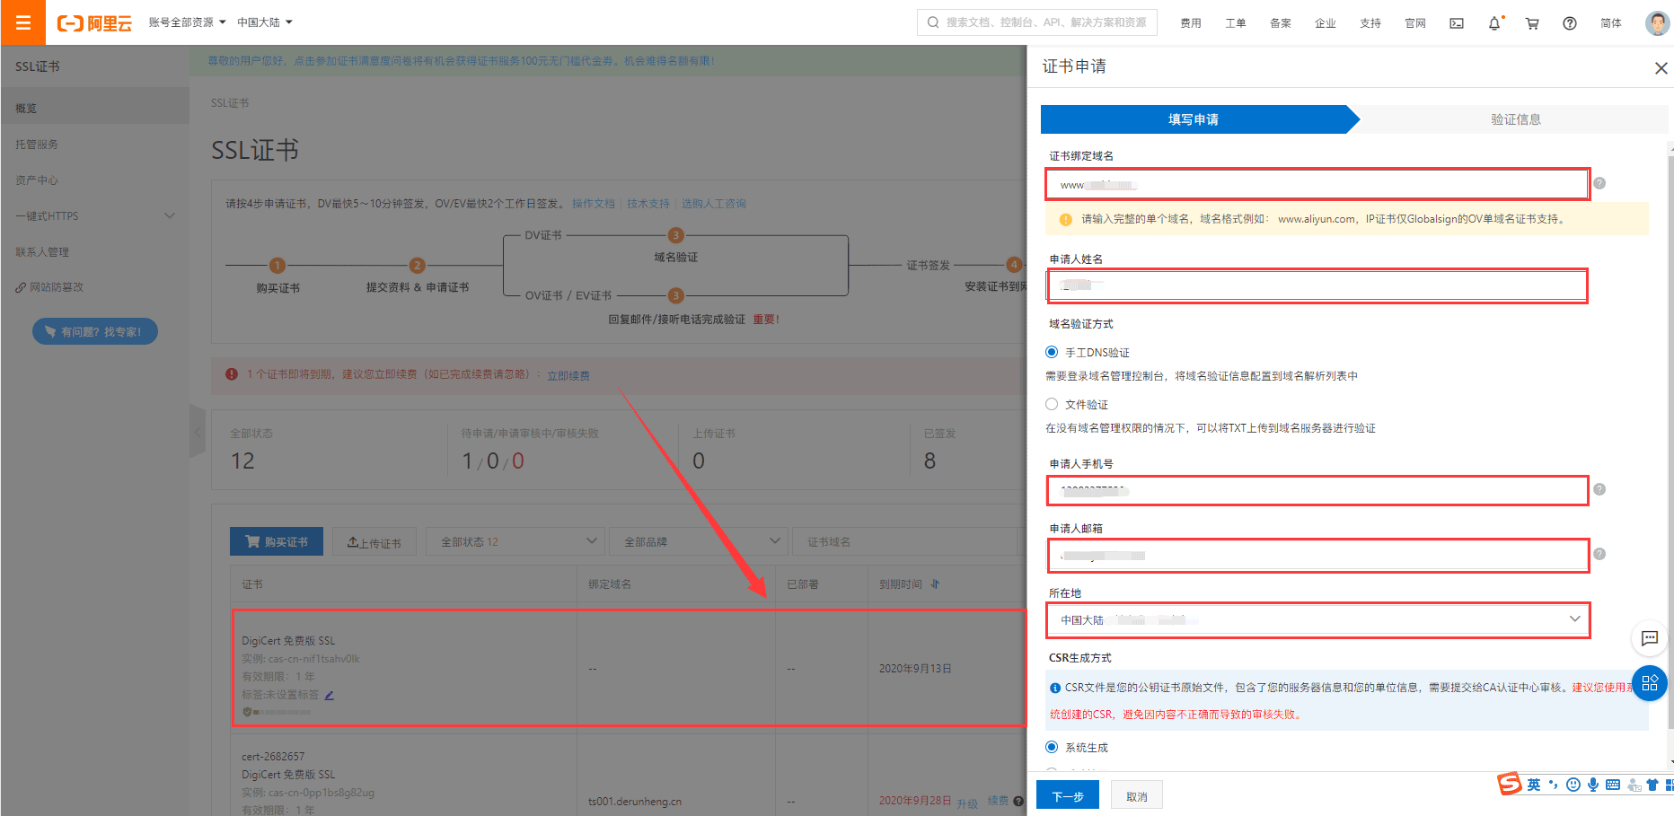Click Sogou microphone voice input icon
The image size is (1674, 816).
(1593, 785)
